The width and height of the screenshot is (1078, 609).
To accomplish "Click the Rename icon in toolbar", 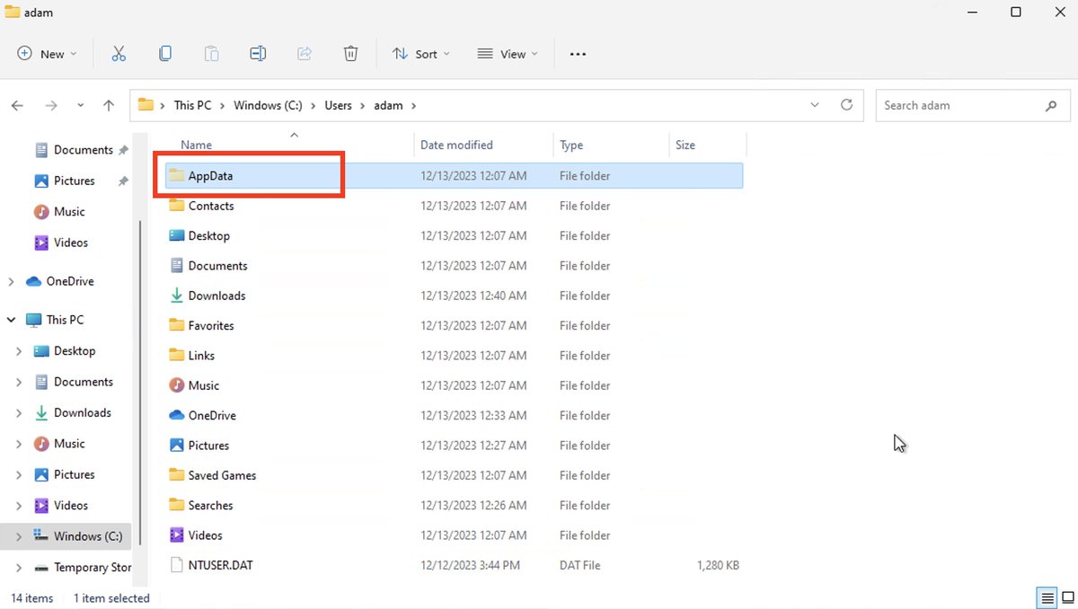I will [x=258, y=54].
